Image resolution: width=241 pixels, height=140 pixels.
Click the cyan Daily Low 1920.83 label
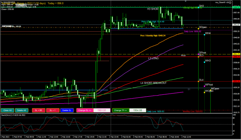[x=155, y=111]
